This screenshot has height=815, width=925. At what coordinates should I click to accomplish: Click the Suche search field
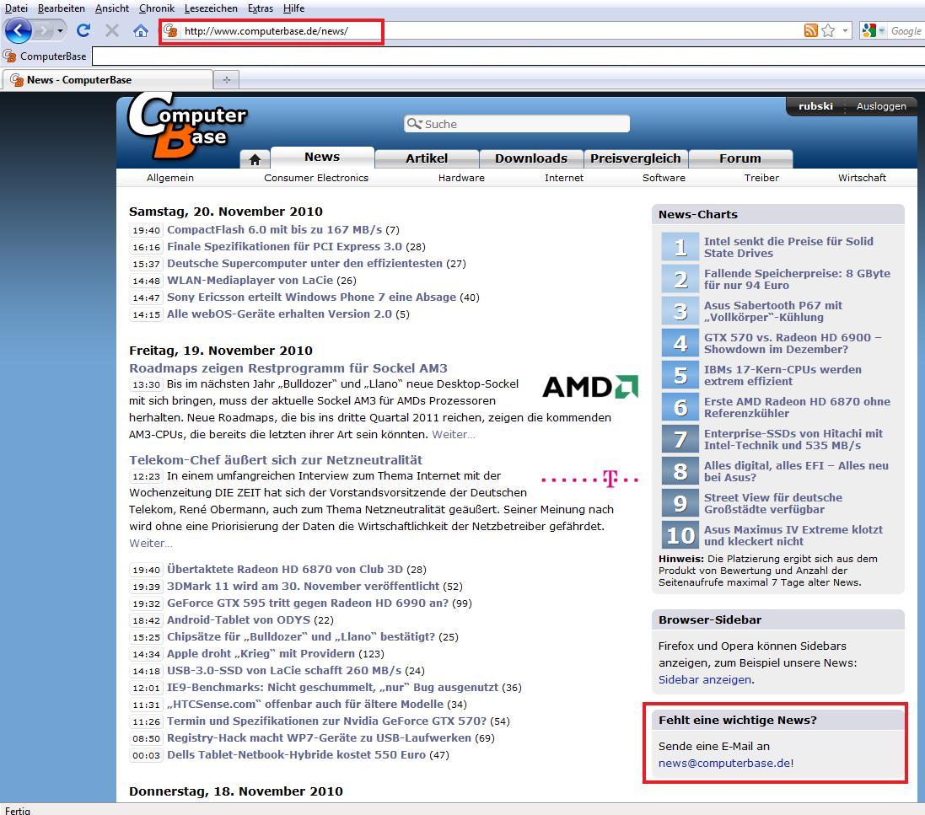pyautogui.click(x=517, y=124)
